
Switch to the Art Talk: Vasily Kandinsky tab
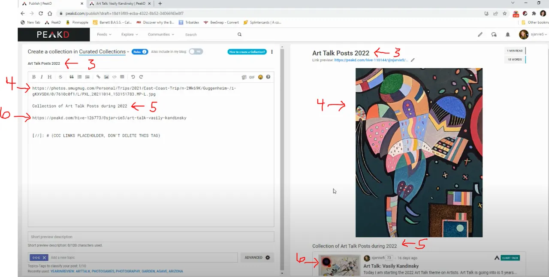click(120, 3)
